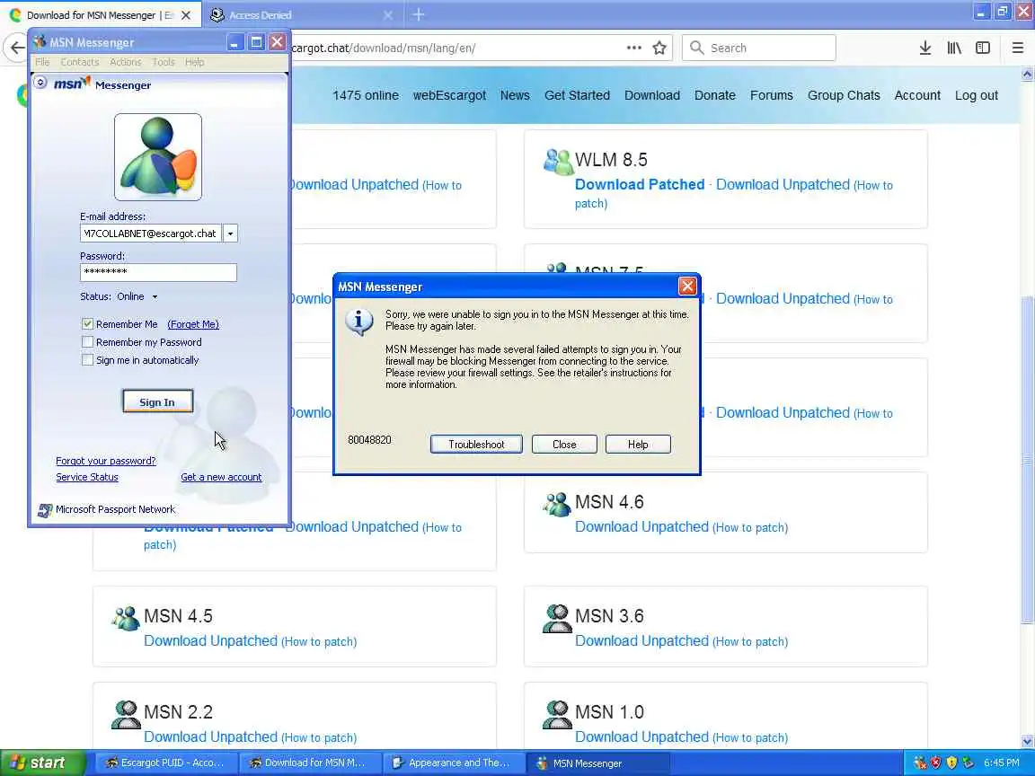Open the Actions menu in Messenger

[126, 62]
